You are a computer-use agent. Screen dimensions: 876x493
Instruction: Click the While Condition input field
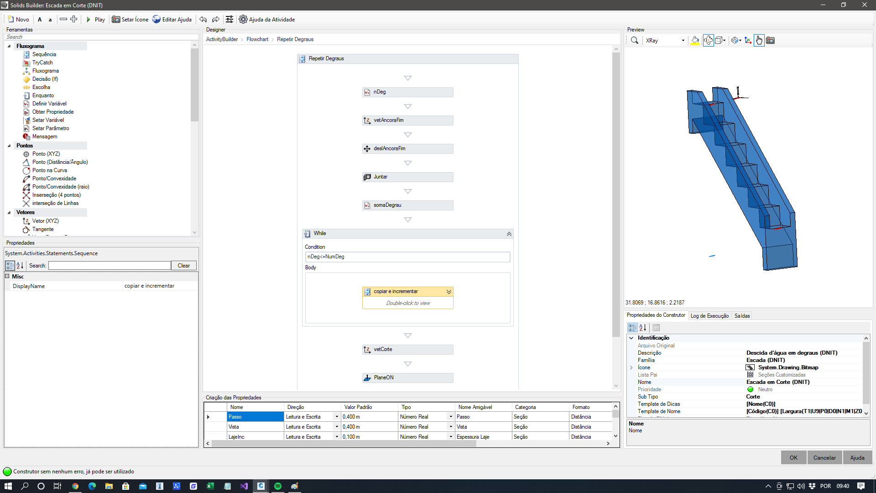pos(407,257)
